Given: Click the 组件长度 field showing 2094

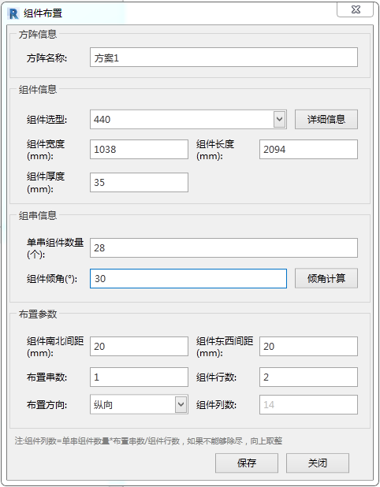Looking at the screenshot, I should point(308,150).
